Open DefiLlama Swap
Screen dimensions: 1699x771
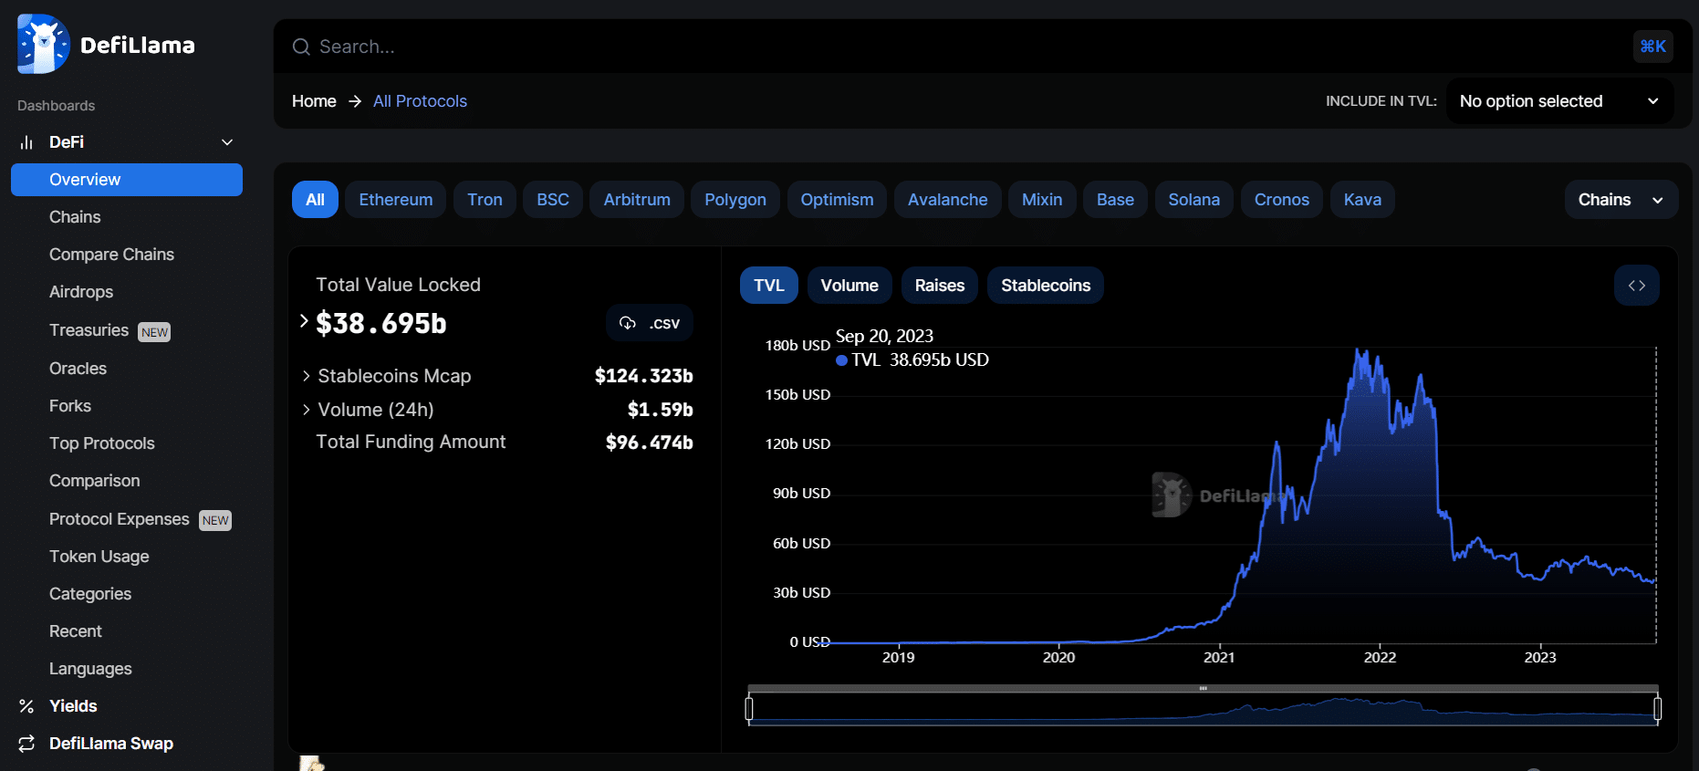[111, 744]
